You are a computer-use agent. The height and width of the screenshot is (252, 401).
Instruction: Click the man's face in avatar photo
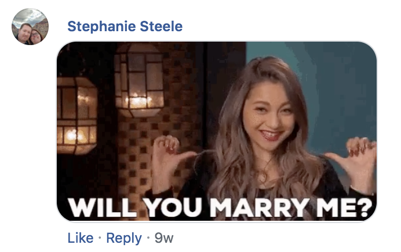25,32
